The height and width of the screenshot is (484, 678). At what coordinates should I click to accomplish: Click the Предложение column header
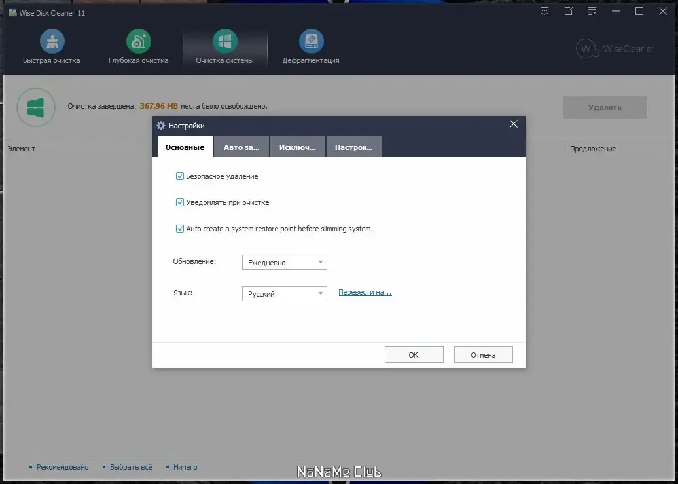point(593,149)
